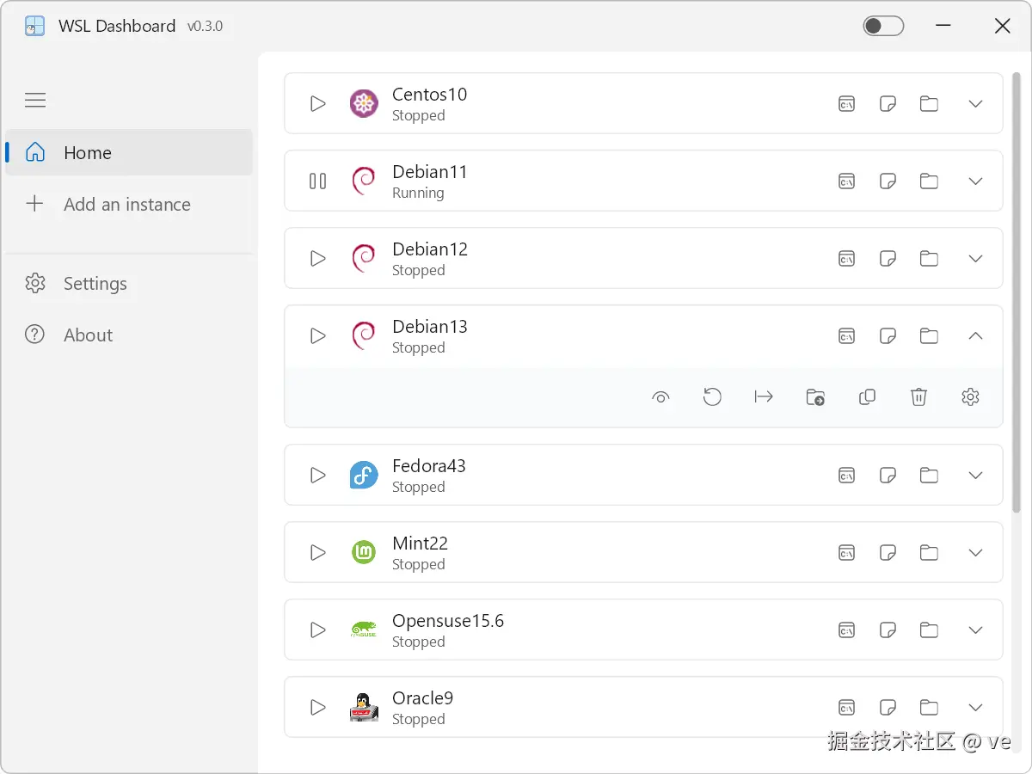The image size is (1032, 774).
Task: Click the Opensuse15.6 name text
Action: coord(448,621)
